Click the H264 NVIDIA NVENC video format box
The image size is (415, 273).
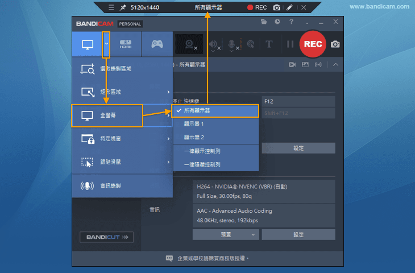coord(264,192)
